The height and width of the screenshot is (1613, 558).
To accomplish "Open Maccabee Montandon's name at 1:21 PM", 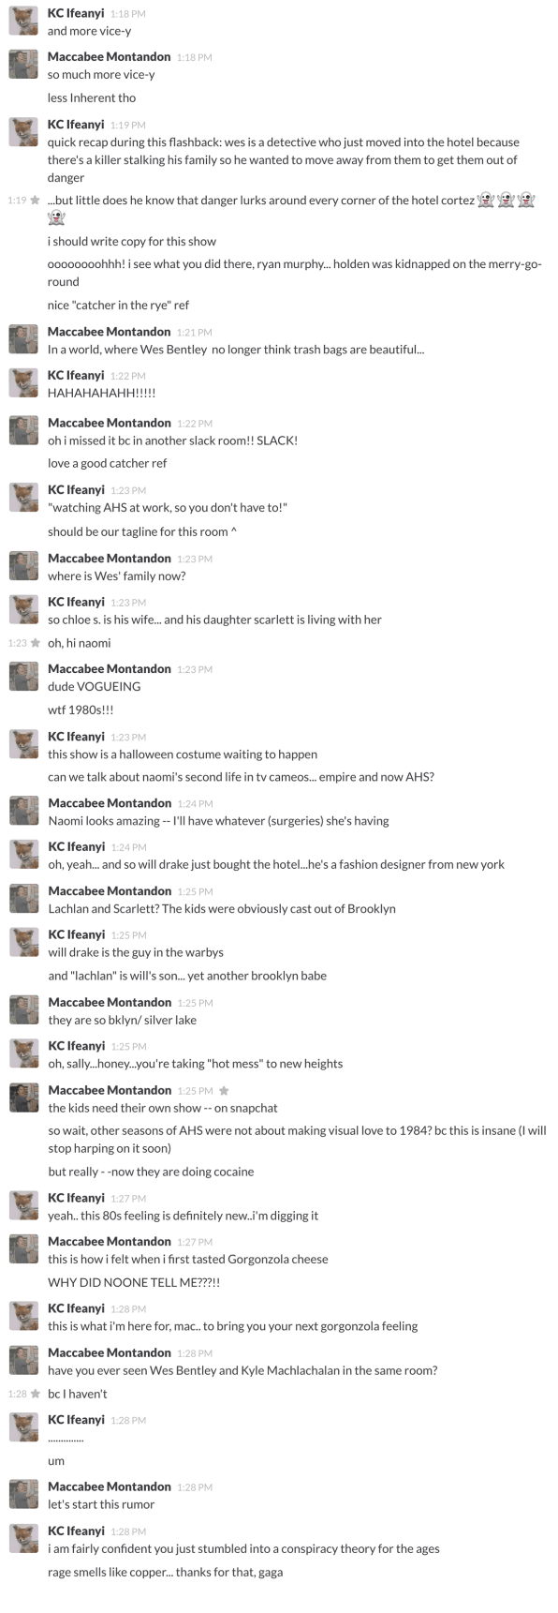I will 110,332.
